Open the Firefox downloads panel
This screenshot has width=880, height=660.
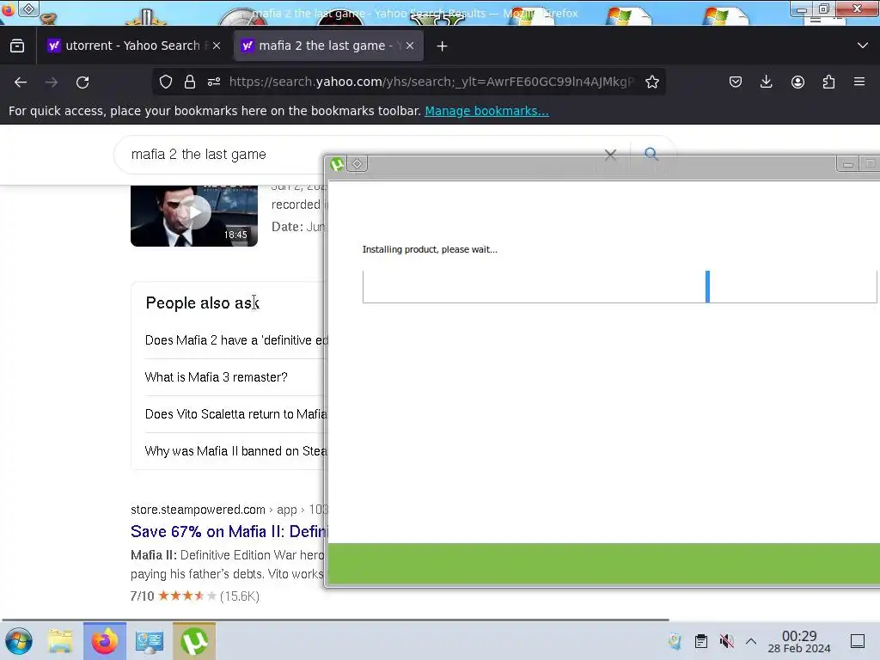pos(766,82)
